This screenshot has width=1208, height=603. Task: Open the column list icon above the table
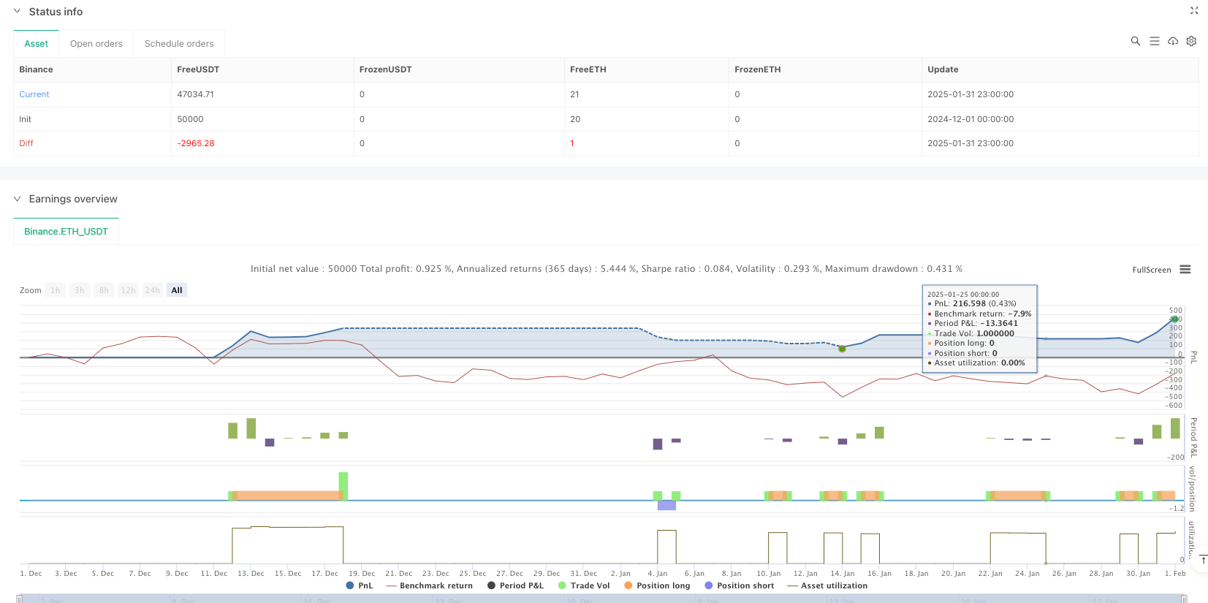[1154, 42]
